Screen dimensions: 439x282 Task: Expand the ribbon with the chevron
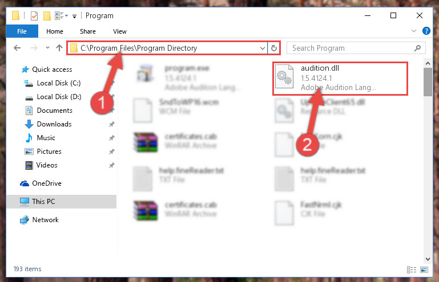point(414,31)
